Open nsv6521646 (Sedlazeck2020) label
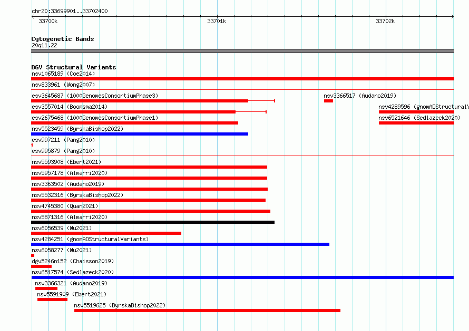This screenshot has height=331, width=469. [x=419, y=118]
